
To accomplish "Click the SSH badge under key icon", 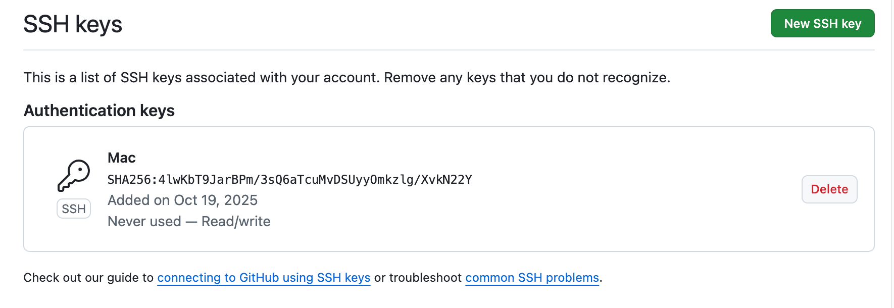I will 74,209.
